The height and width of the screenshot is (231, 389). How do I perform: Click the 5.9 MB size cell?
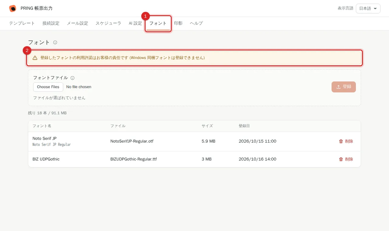coord(208,141)
